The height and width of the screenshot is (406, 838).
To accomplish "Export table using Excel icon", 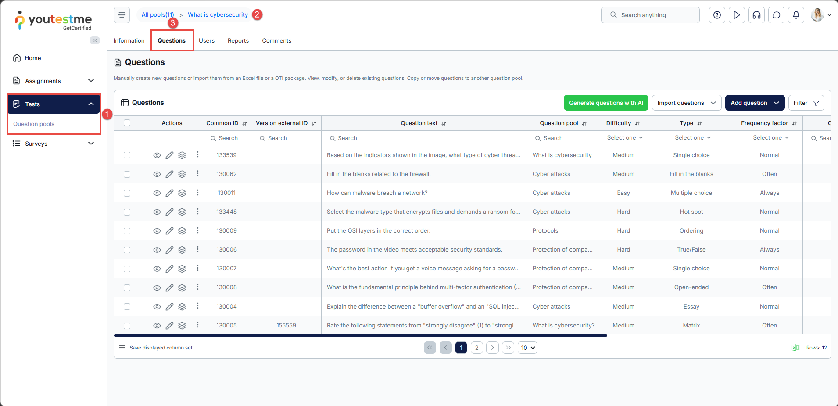I will click(x=795, y=348).
